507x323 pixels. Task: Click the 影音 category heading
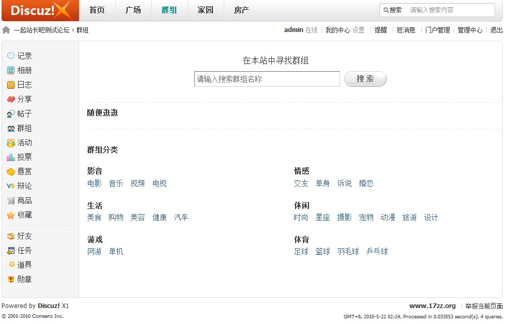coord(95,171)
